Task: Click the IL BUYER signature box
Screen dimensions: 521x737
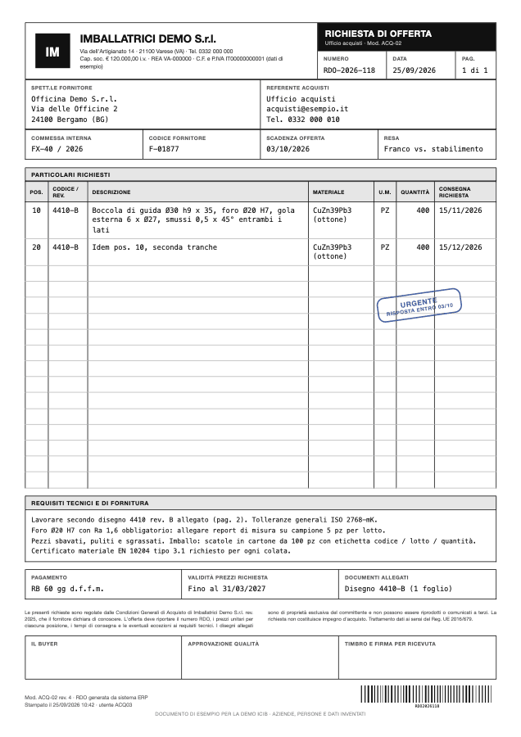Action: point(103,658)
